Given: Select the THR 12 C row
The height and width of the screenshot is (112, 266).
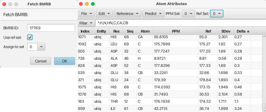Looking at the screenshot, I should pyautogui.click(x=170, y=101).
